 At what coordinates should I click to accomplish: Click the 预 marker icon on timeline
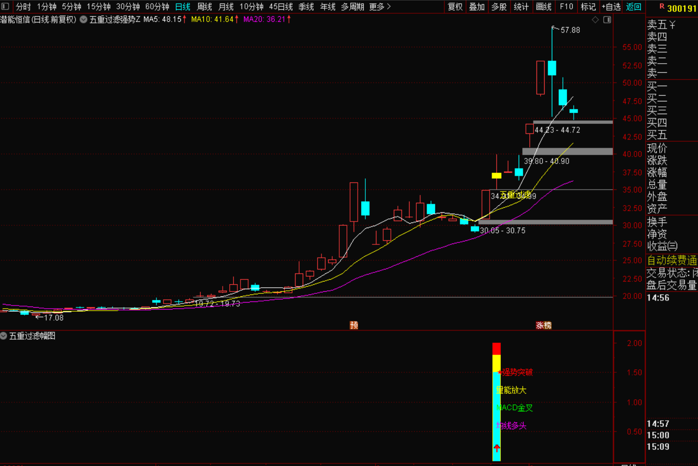354,325
